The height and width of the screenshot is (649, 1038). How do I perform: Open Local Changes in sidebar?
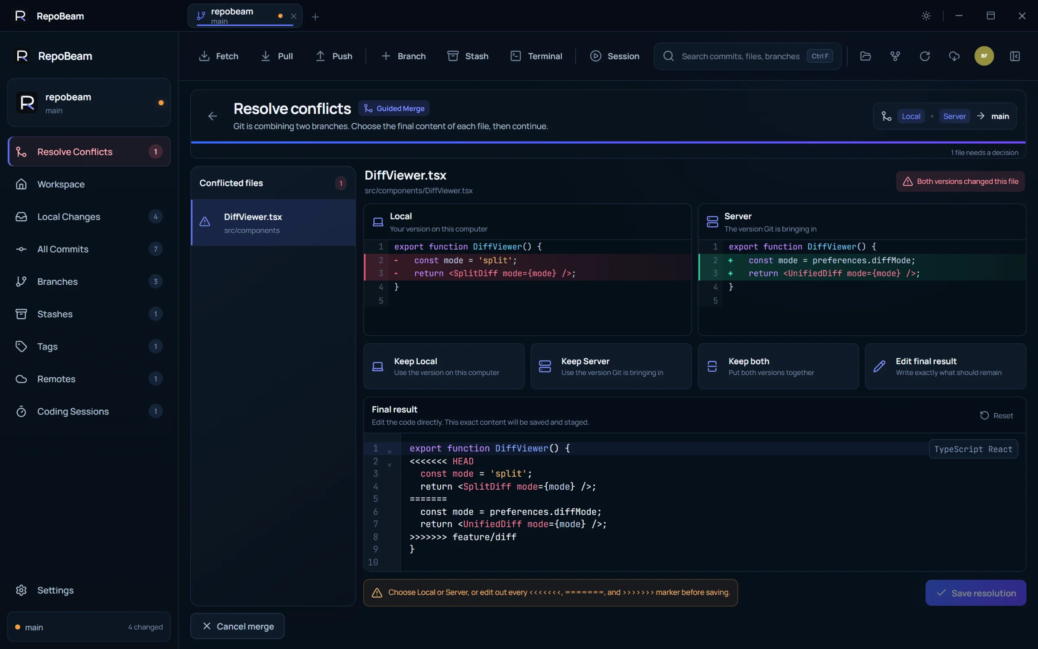(x=89, y=216)
